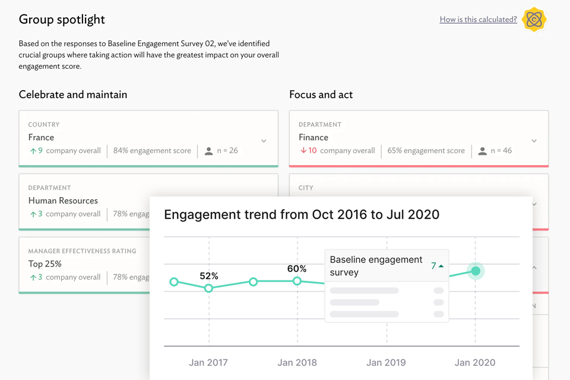Click the 'Celebrate and maintain' heading
The height and width of the screenshot is (380, 570).
coord(73,94)
